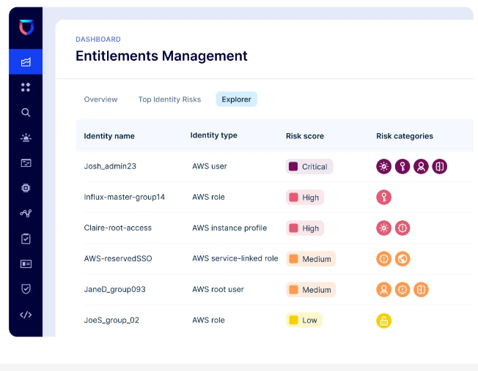Switch to the Overview tab

[x=100, y=100]
